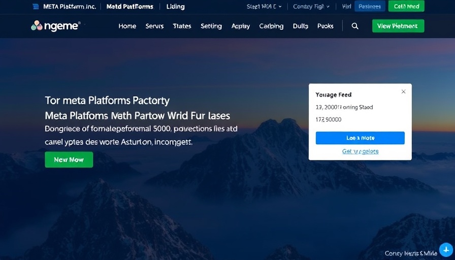Select the Servs navigation item
The image size is (455, 260).
[x=154, y=26]
